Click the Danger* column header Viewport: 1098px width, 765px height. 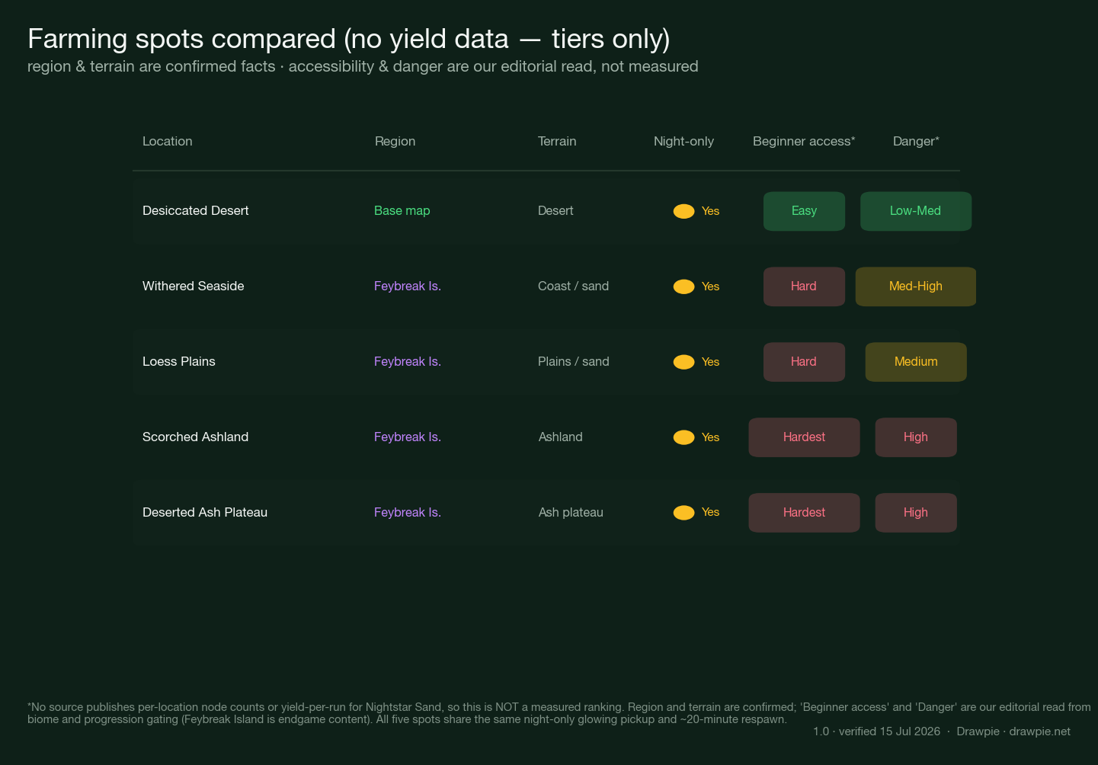pyautogui.click(x=916, y=141)
